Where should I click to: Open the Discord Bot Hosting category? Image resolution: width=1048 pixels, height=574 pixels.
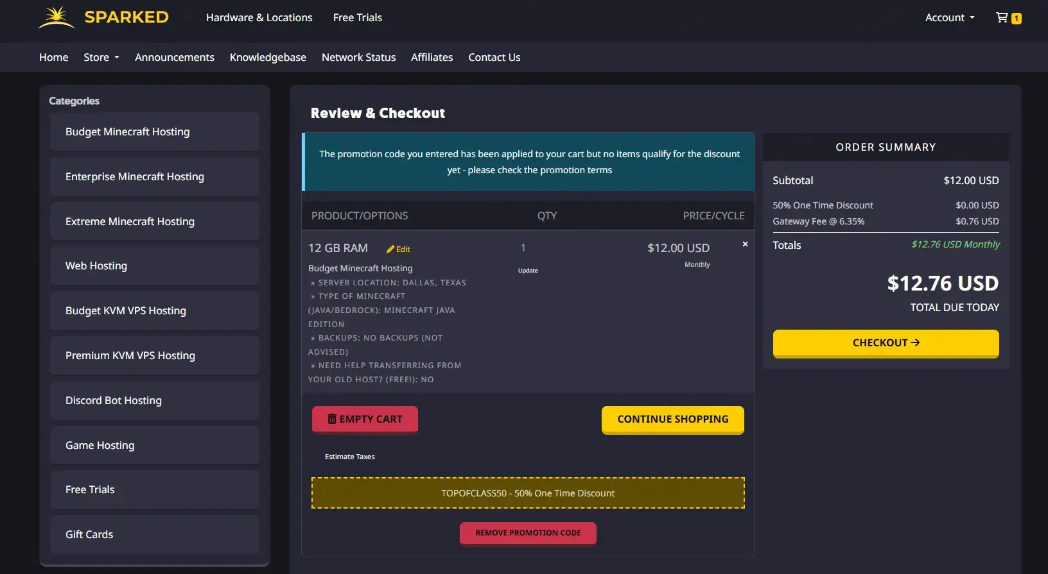click(155, 400)
